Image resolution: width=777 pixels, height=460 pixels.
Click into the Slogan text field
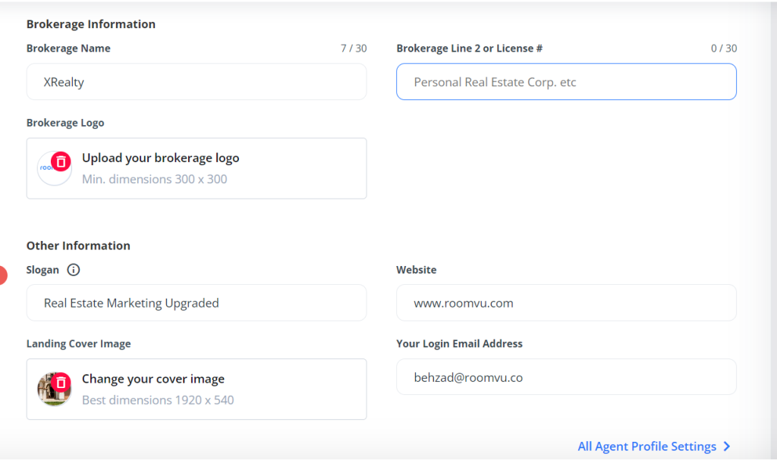196,303
